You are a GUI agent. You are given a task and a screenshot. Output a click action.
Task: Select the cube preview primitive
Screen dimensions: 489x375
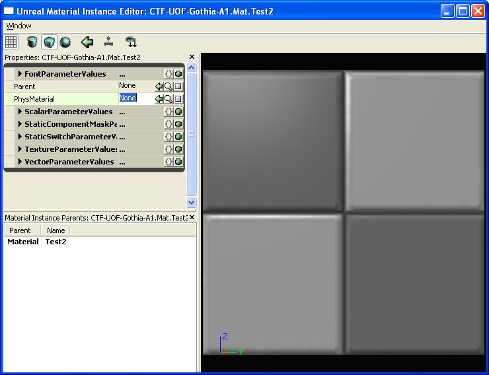coord(49,42)
